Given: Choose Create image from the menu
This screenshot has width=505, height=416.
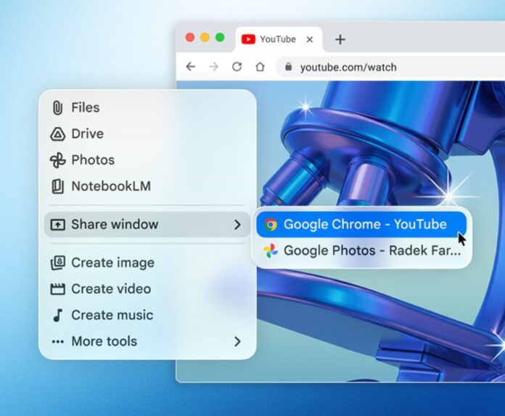Looking at the screenshot, I should tap(147, 263).
